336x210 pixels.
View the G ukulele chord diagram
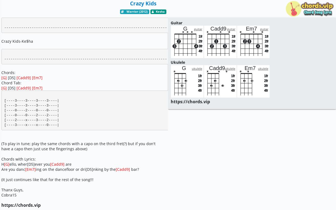tap(187, 81)
